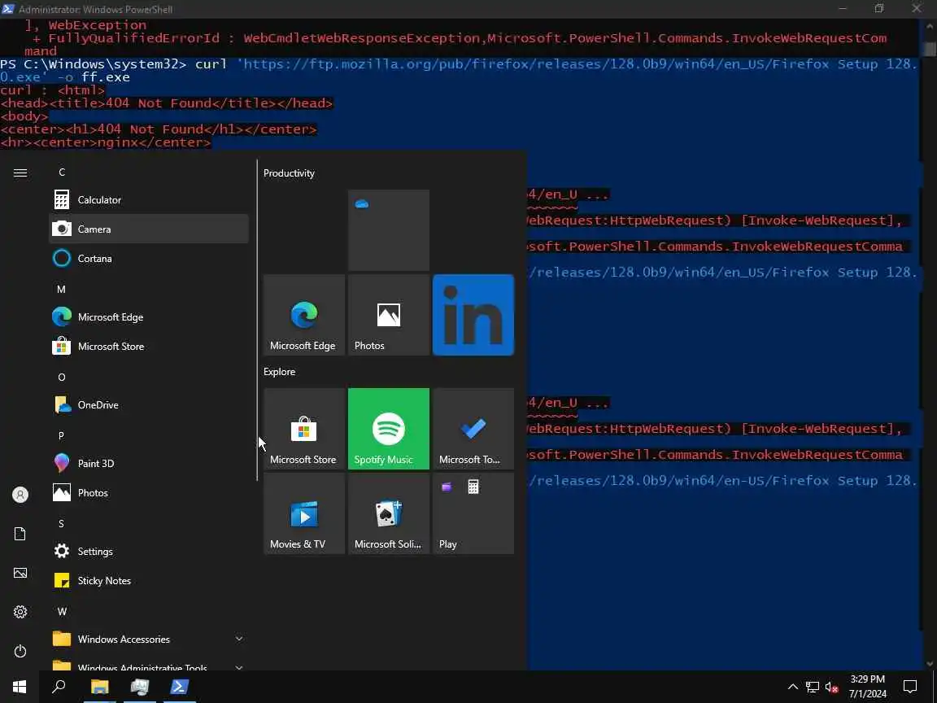Select the letter S header in app list
937x703 pixels.
tap(61, 524)
